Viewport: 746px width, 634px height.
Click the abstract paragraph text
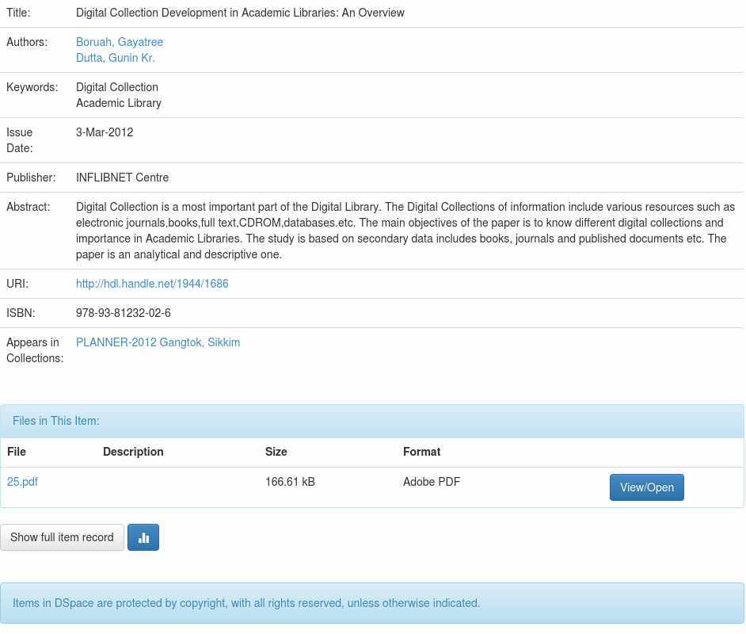(x=405, y=231)
